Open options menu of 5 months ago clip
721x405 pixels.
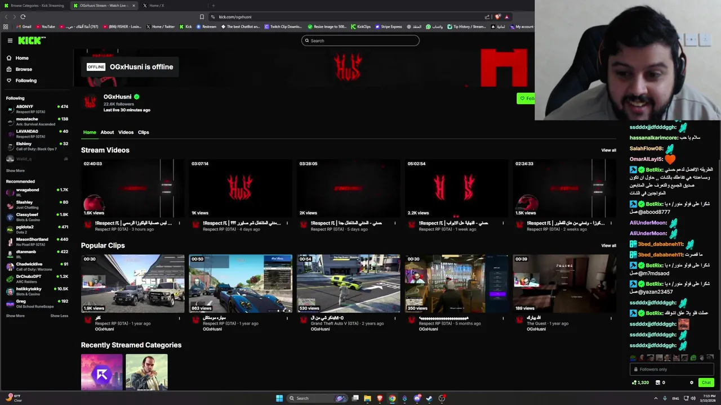(503, 318)
